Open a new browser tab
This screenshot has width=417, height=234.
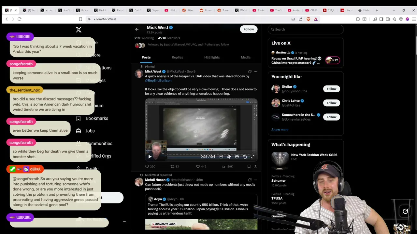point(377,10)
